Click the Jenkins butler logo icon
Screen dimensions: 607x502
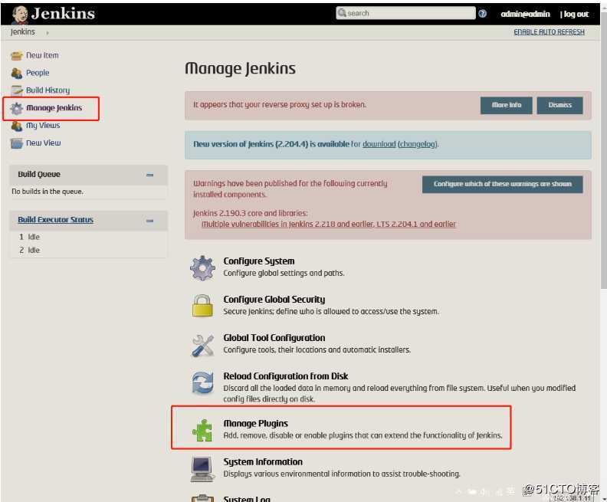point(19,15)
